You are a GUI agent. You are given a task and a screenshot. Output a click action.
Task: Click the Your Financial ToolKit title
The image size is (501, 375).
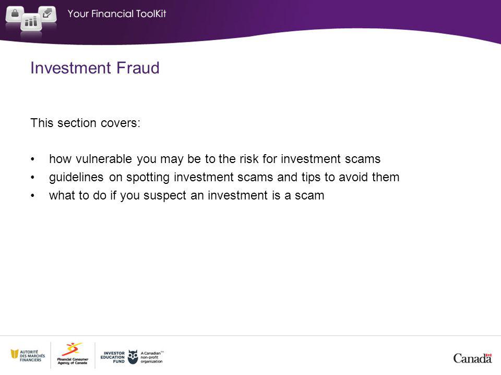point(117,14)
